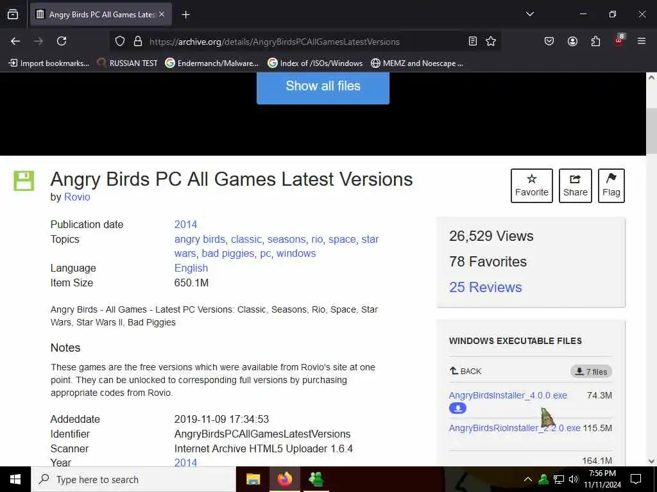Click the green user tray icon
Image resolution: width=657 pixels, height=492 pixels.
543,479
